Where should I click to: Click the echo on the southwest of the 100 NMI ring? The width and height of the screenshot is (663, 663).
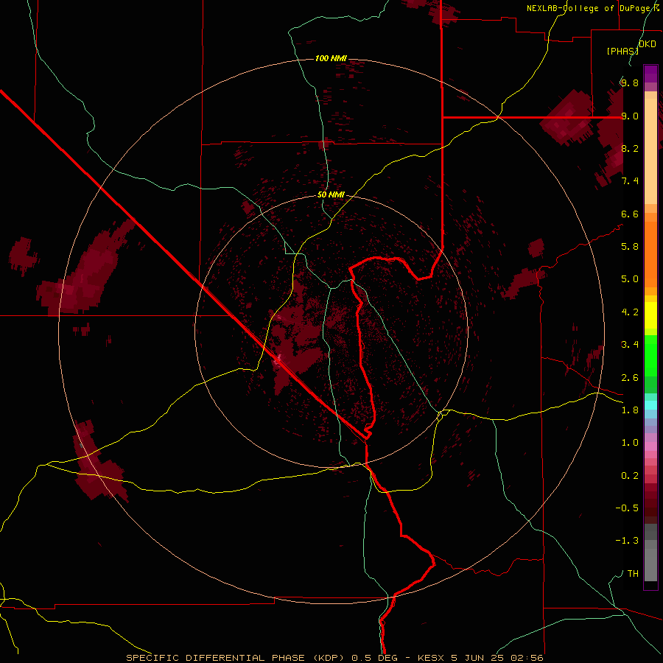tap(98, 463)
